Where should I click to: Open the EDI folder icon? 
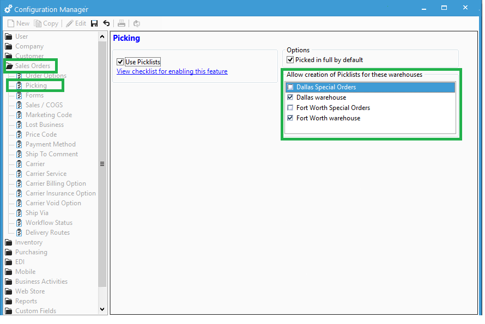coord(9,262)
